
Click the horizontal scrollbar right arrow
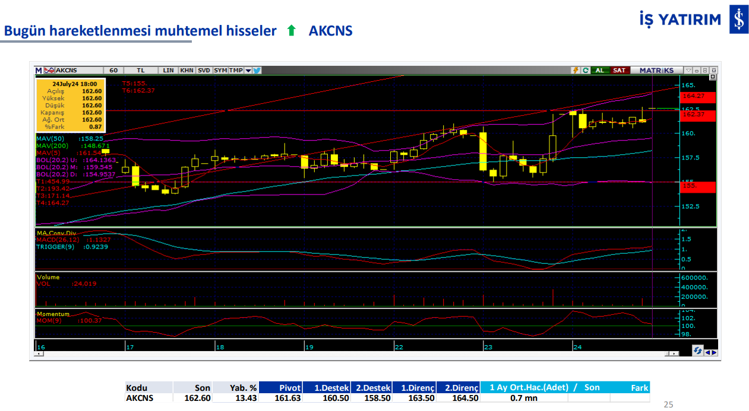[674, 354]
